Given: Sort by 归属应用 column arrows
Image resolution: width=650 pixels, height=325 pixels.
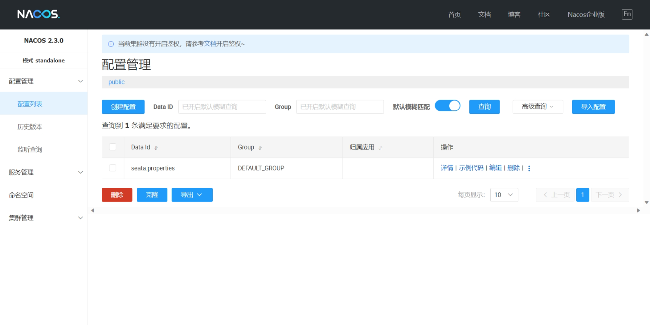Looking at the screenshot, I should click(x=380, y=148).
